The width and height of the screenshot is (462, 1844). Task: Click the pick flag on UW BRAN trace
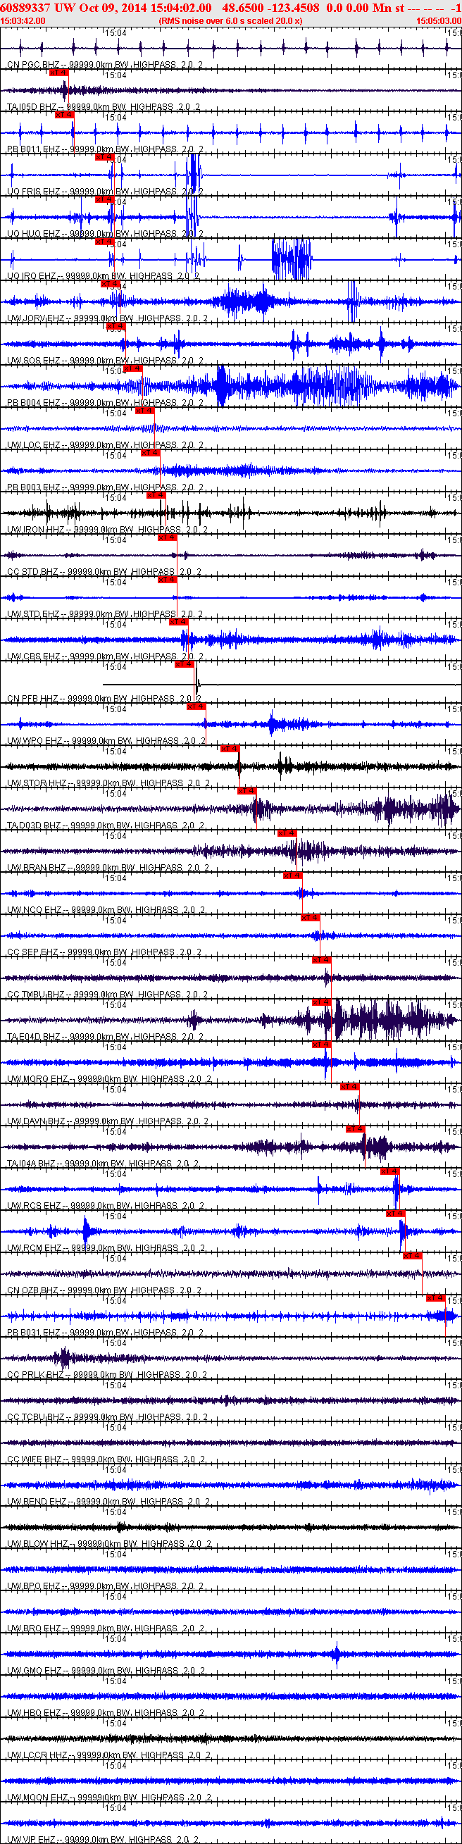(287, 833)
